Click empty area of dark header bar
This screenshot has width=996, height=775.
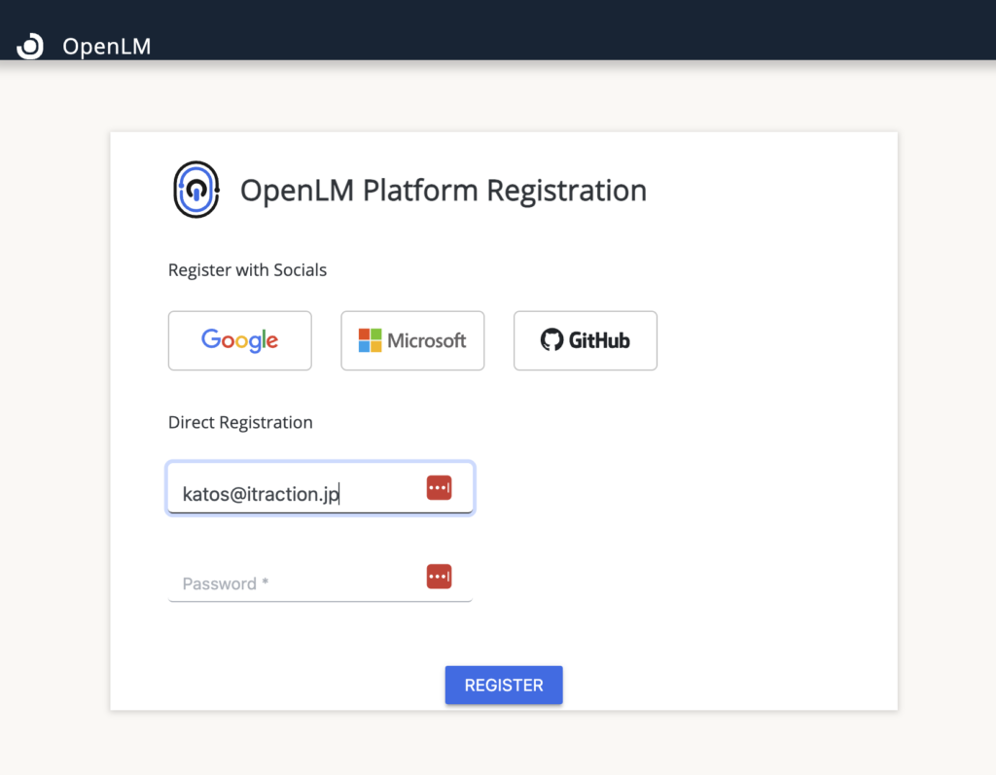[x=572, y=30]
